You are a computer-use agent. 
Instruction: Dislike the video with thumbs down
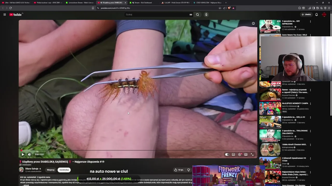point(189,170)
